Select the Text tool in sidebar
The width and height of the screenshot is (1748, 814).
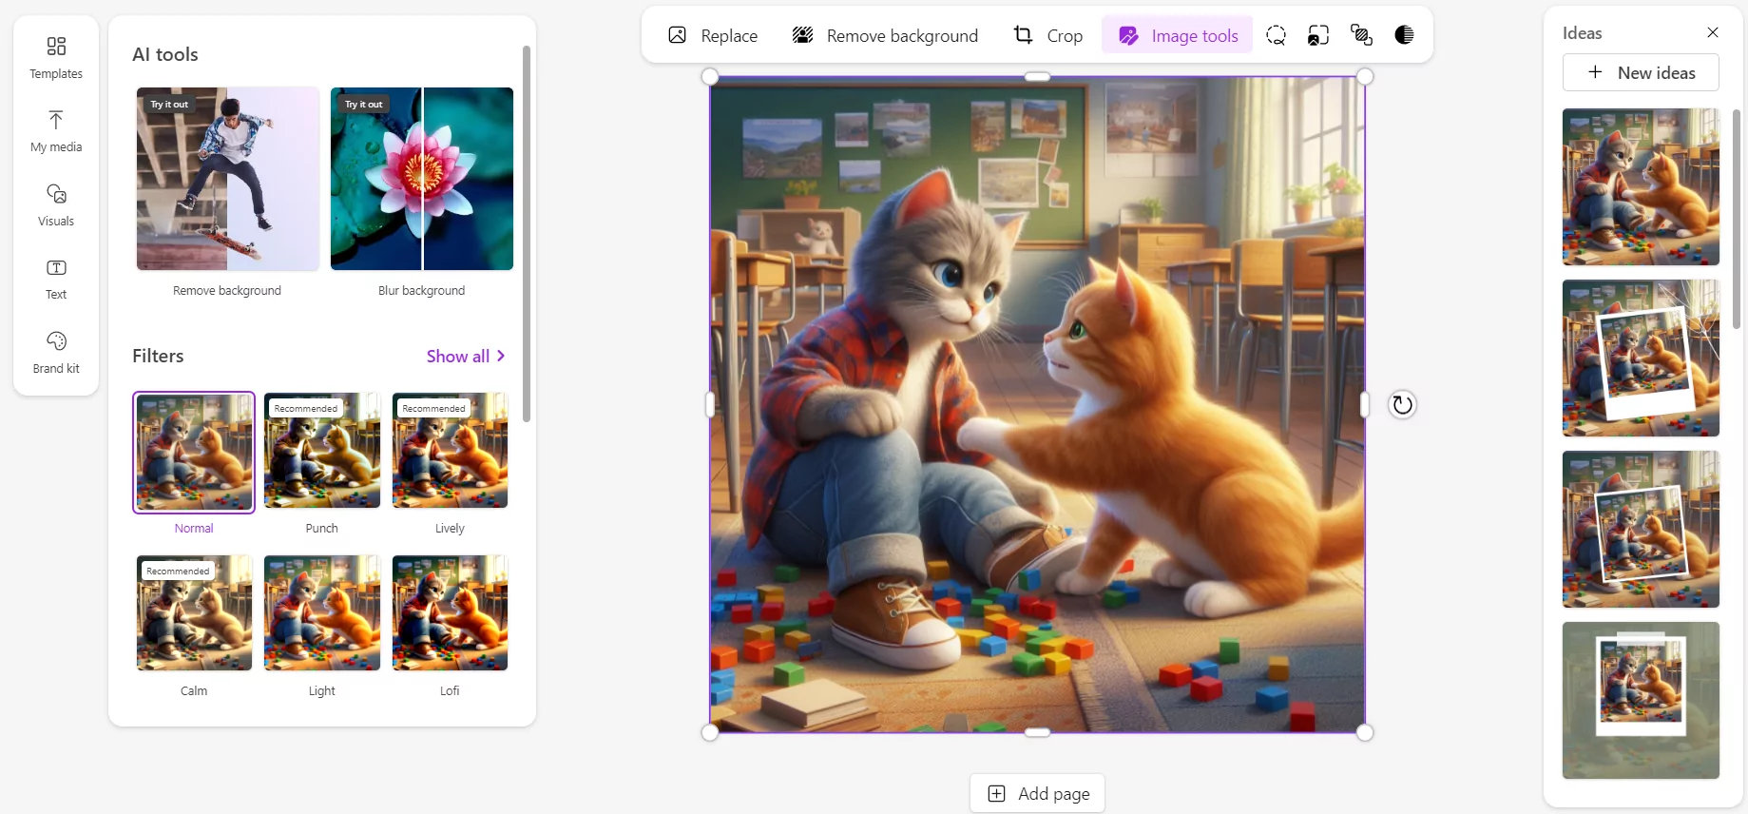56,279
